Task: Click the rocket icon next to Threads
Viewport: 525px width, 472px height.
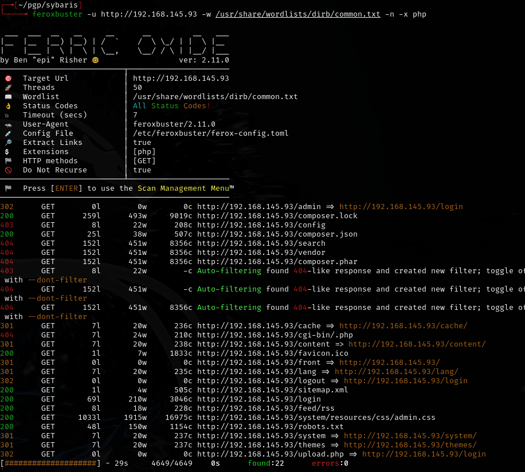Action: 8,88
